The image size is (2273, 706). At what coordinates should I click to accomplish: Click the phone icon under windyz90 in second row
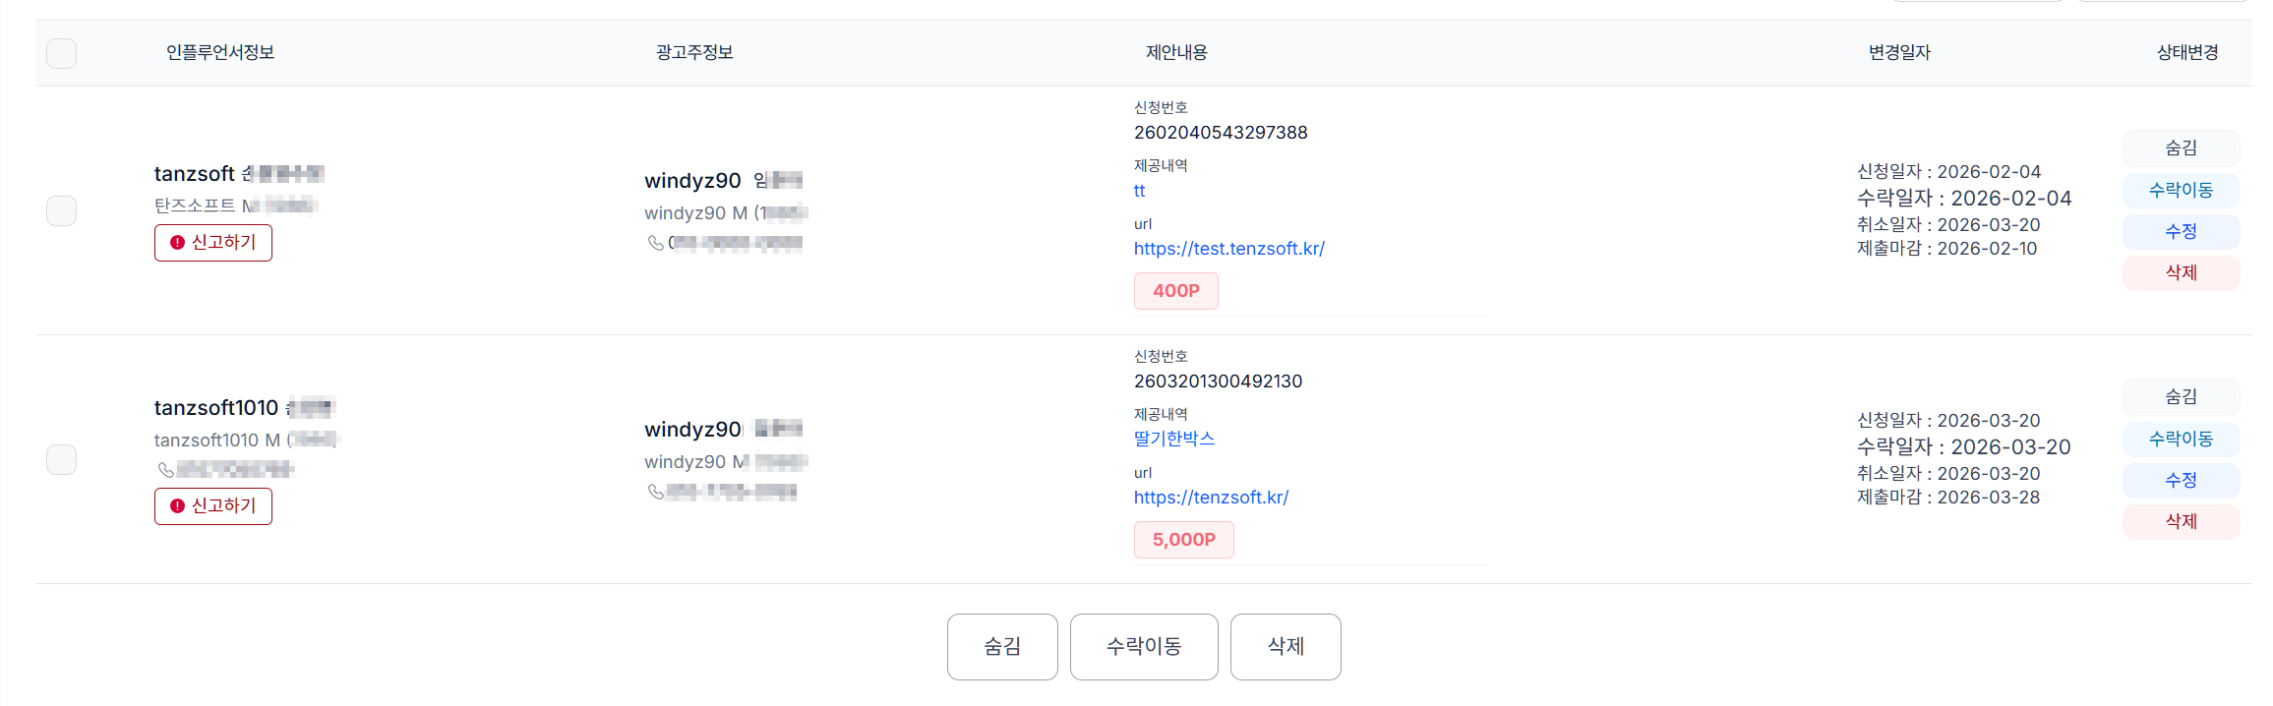pyautogui.click(x=656, y=492)
